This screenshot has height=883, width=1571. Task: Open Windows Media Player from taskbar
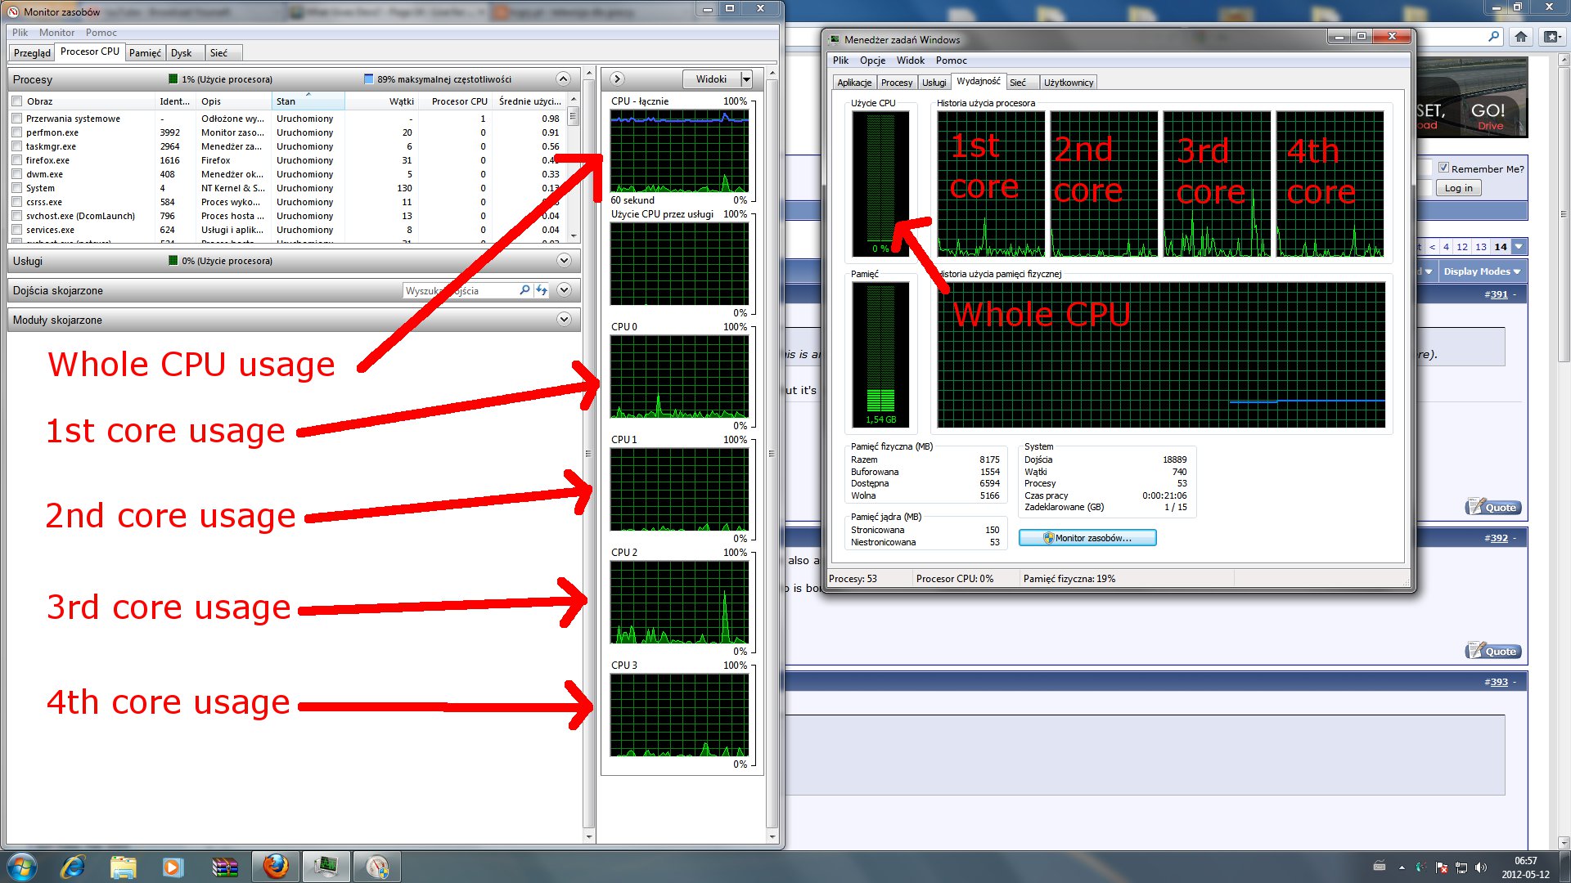[173, 866]
